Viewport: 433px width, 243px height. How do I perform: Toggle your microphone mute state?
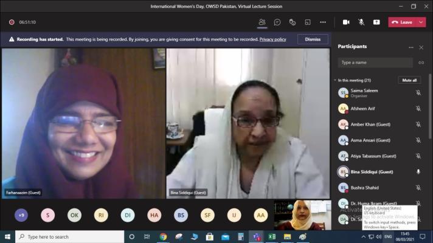click(x=361, y=22)
